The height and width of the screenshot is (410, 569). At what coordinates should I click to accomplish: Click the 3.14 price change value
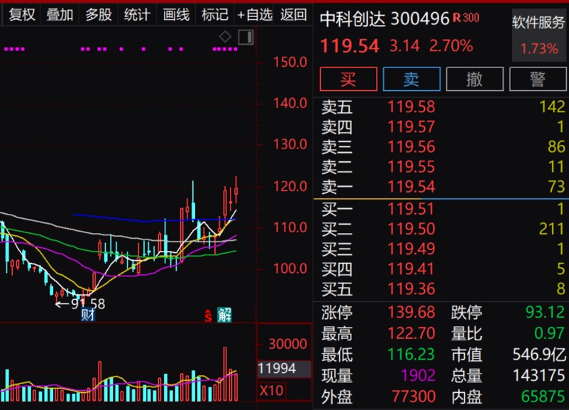tap(404, 46)
